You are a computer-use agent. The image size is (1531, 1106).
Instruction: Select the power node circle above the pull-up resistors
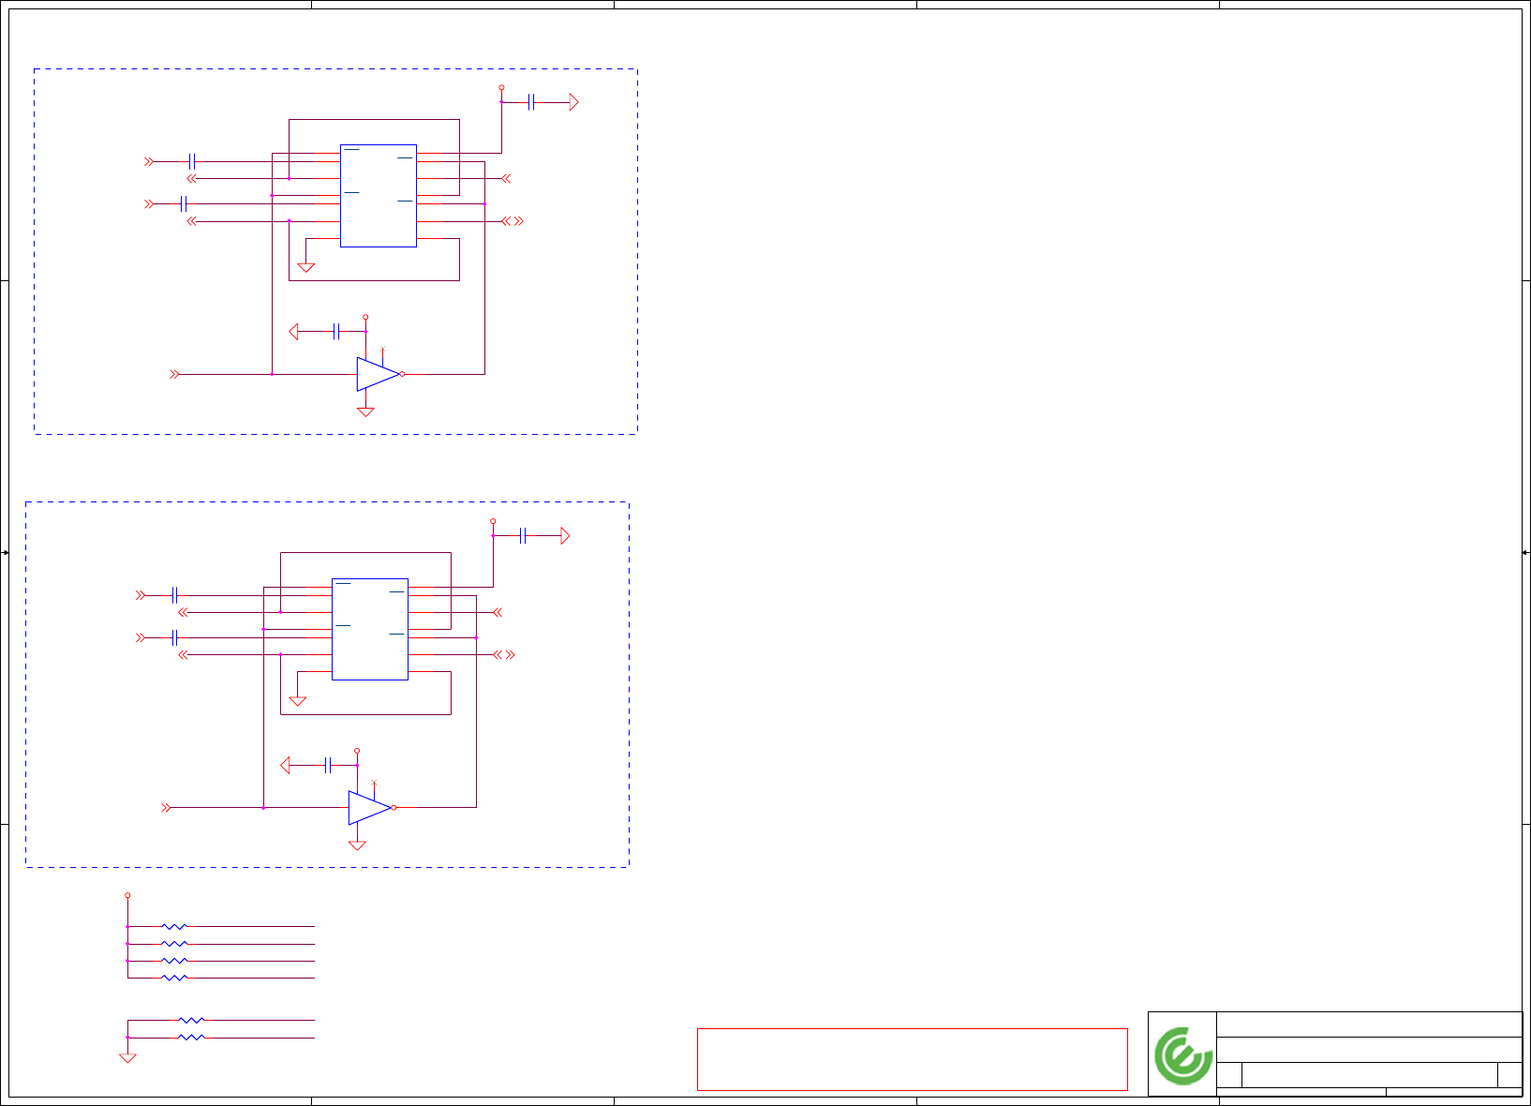(x=127, y=895)
